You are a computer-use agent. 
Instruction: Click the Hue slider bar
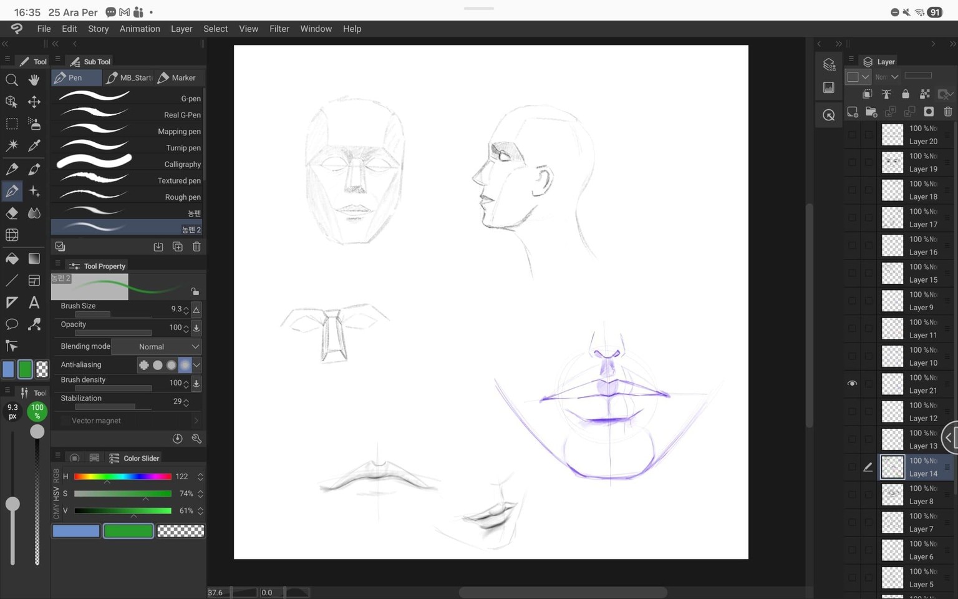[x=122, y=477]
